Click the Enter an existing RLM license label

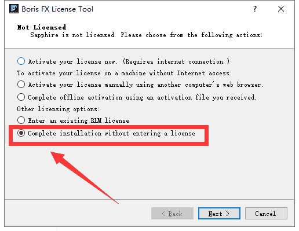78,120
